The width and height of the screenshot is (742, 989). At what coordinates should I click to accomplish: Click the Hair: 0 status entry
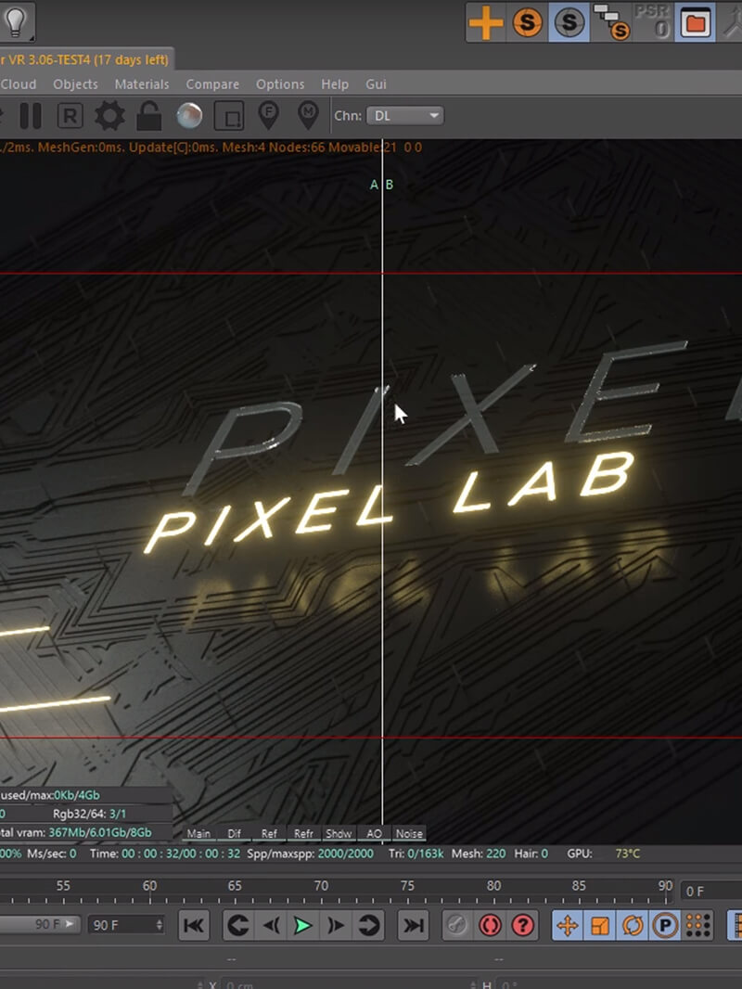point(531,854)
